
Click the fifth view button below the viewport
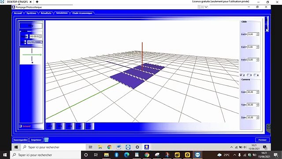tap(89, 126)
